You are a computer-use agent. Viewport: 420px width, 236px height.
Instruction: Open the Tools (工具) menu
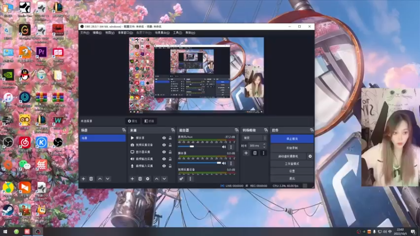point(177,33)
